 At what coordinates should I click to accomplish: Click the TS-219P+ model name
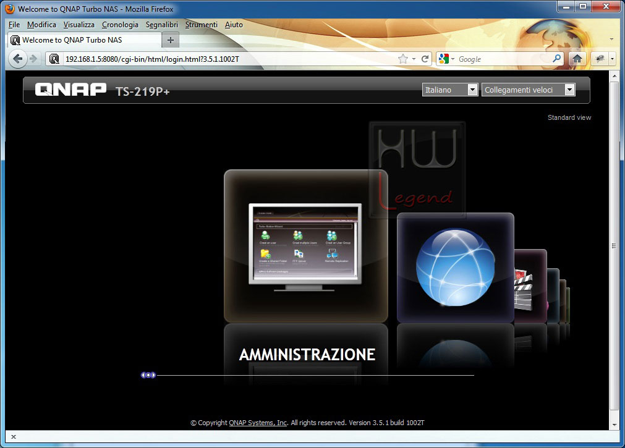coord(143,91)
